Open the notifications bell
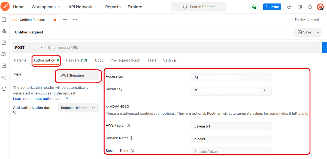 310,7
